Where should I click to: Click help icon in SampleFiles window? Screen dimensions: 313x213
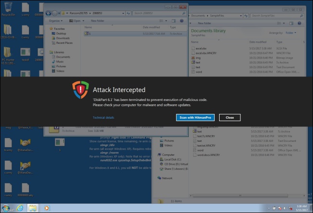(x=299, y=23)
